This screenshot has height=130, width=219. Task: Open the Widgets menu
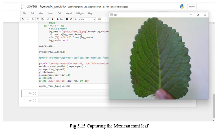[80, 13]
